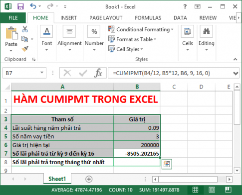Click the Quick Analysis icon near B8
The height and width of the screenshot is (195, 242).
[x=167, y=164]
